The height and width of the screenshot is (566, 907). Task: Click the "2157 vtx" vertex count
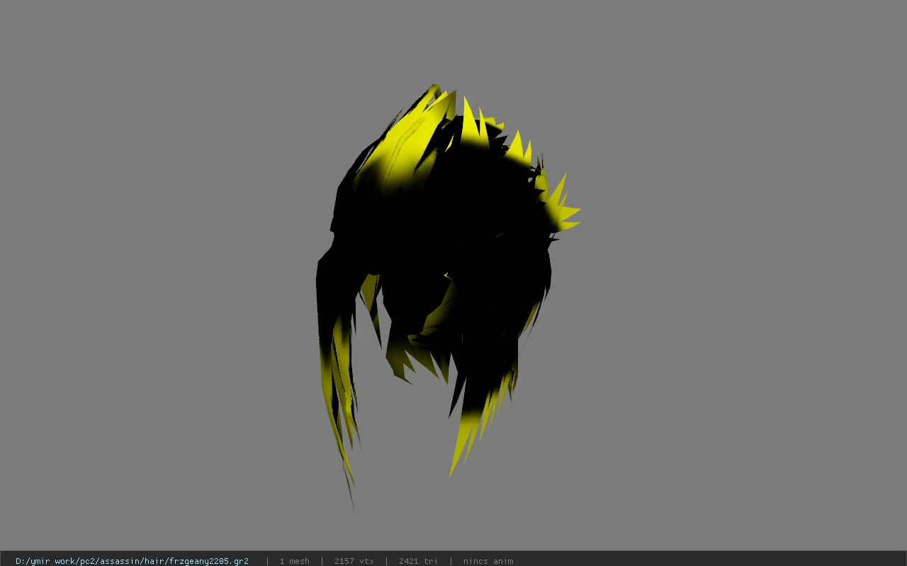coord(354,561)
